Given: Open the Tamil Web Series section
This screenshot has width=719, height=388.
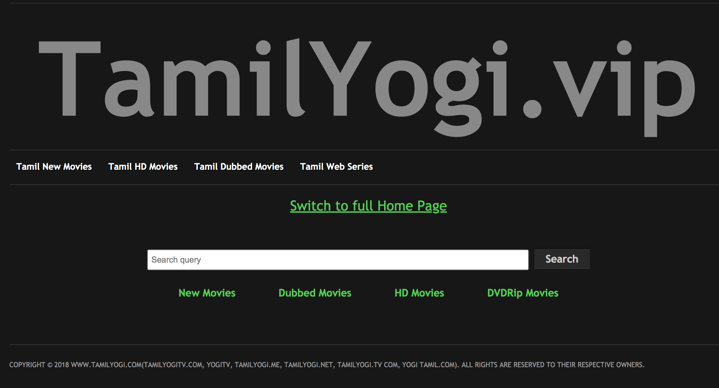Looking at the screenshot, I should coord(336,167).
